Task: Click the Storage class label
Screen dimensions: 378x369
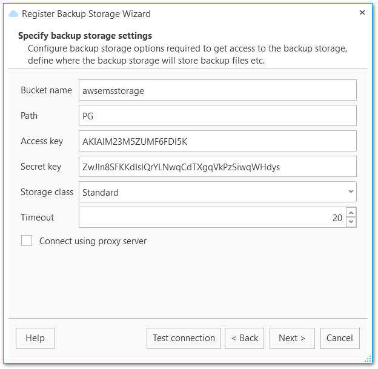Action: [48, 192]
